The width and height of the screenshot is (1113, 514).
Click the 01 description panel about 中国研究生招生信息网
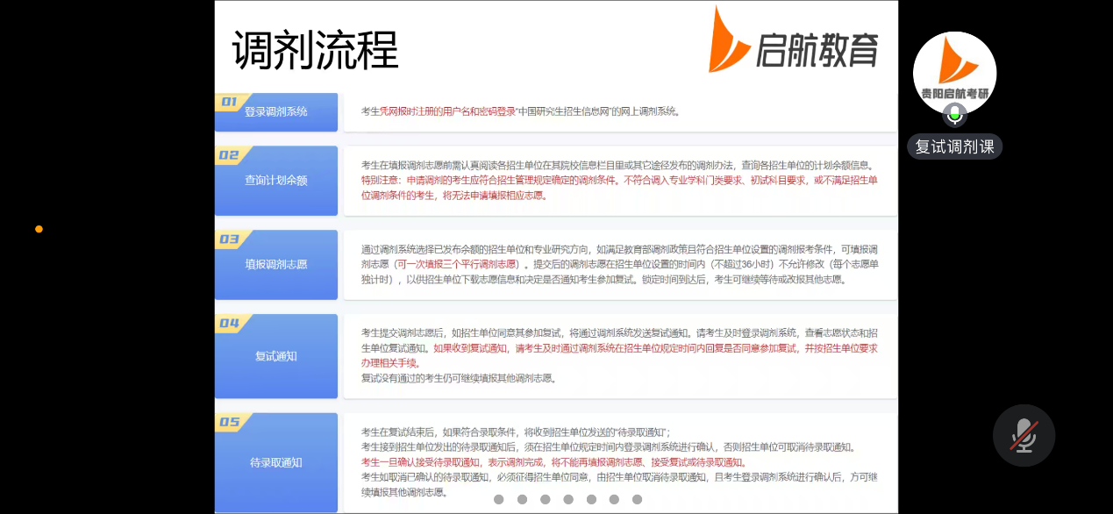(x=618, y=111)
